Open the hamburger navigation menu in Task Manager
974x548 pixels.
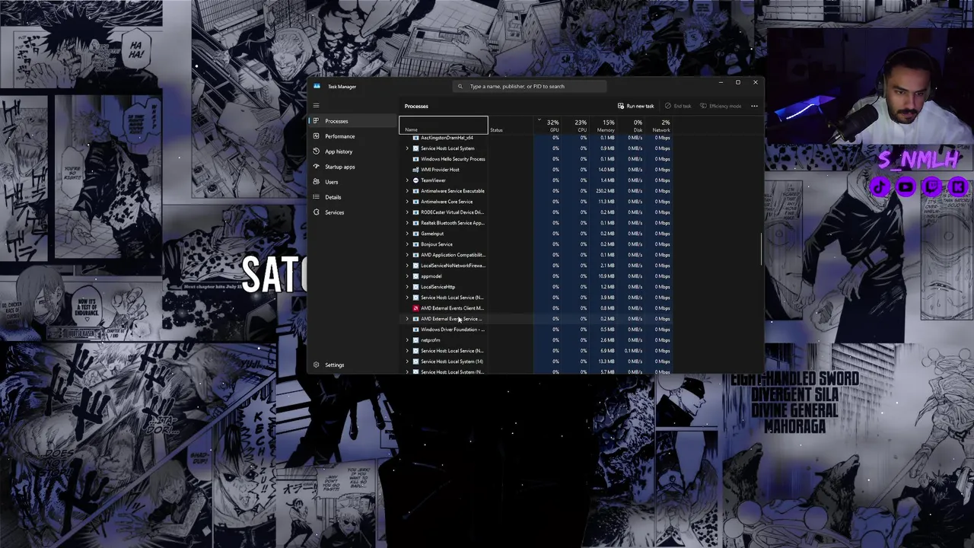click(316, 106)
